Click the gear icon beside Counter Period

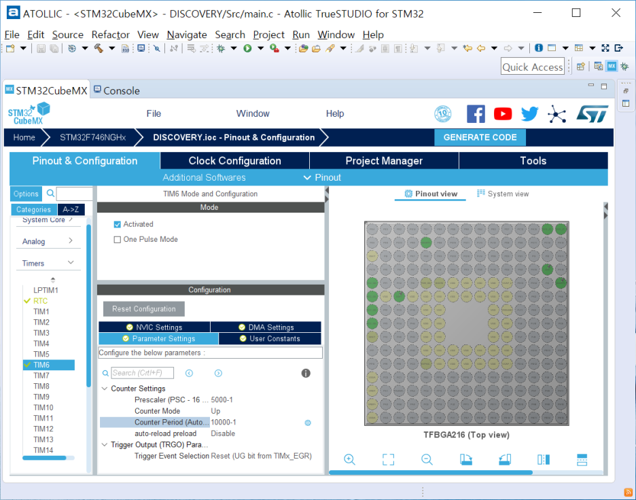308,423
